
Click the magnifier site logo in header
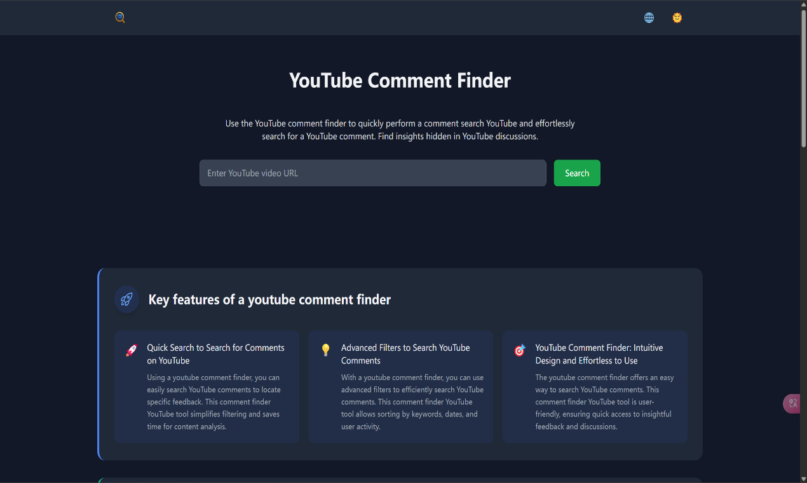[120, 18]
